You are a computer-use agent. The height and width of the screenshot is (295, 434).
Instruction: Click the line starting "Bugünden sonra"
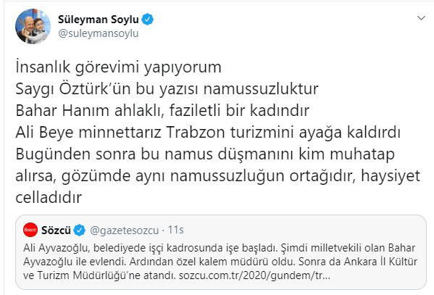(x=205, y=154)
